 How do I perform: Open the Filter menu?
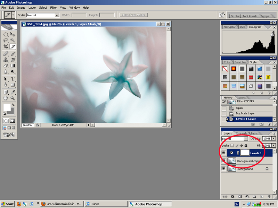pyautogui.click(x=54, y=7)
